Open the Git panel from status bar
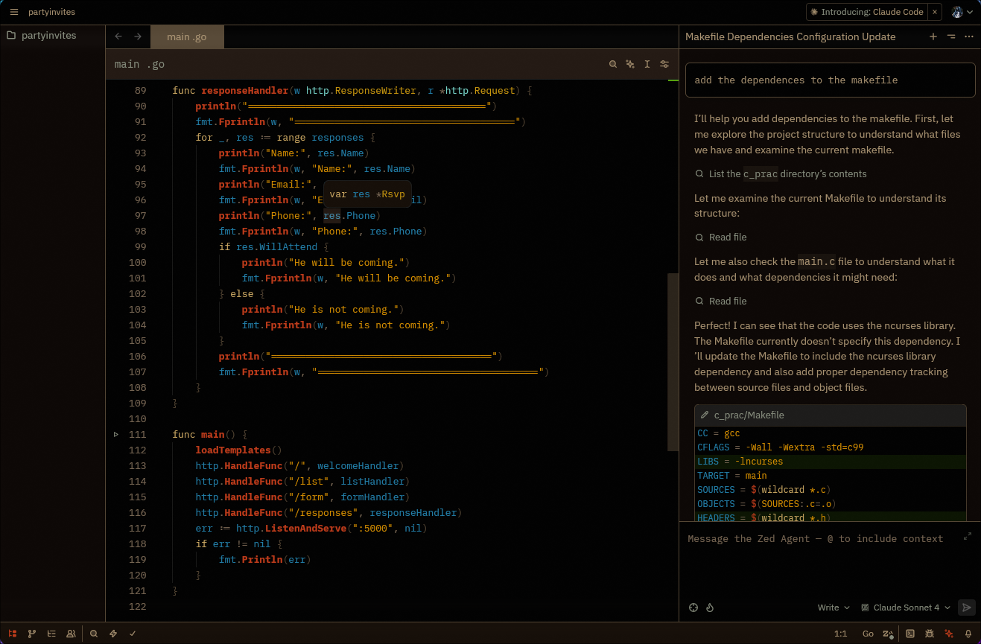The height and width of the screenshot is (644, 981). click(x=32, y=634)
